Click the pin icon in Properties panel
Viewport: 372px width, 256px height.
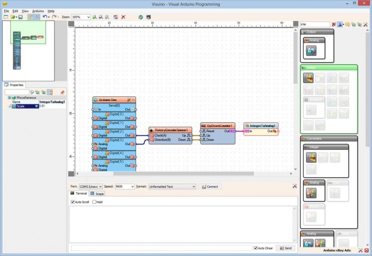pyautogui.click(x=62, y=92)
